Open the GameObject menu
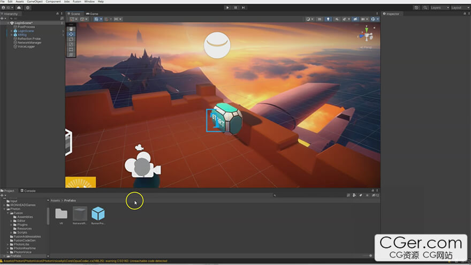The width and height of the screenshot is (471, 265). [35, 2]
